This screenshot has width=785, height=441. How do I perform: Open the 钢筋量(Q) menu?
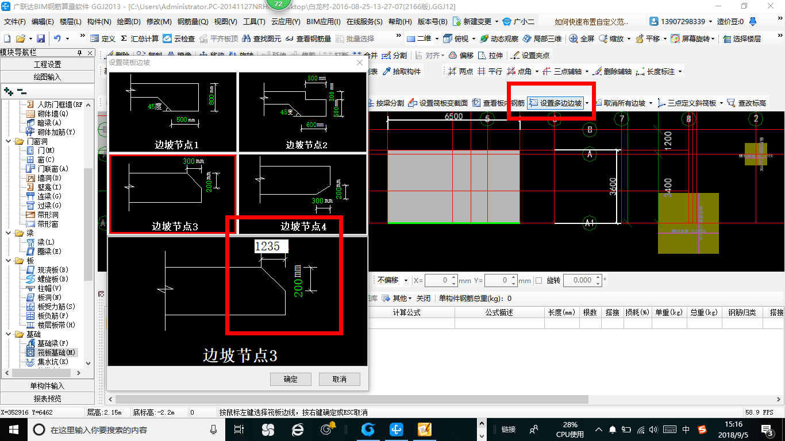click(x=193, y=21)
